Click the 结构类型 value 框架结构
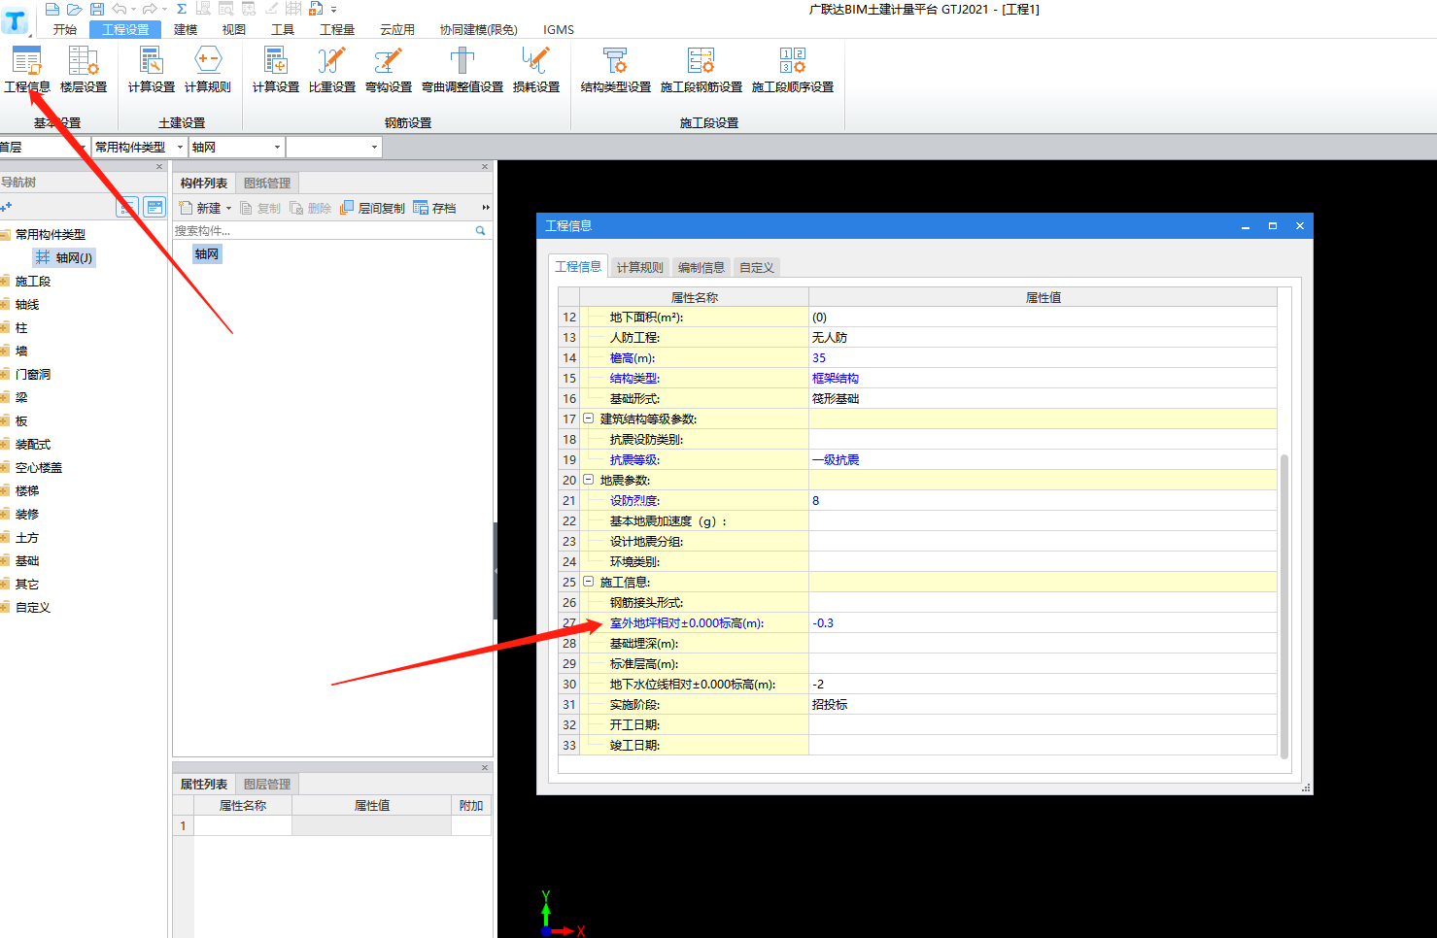 point(1043,379)
